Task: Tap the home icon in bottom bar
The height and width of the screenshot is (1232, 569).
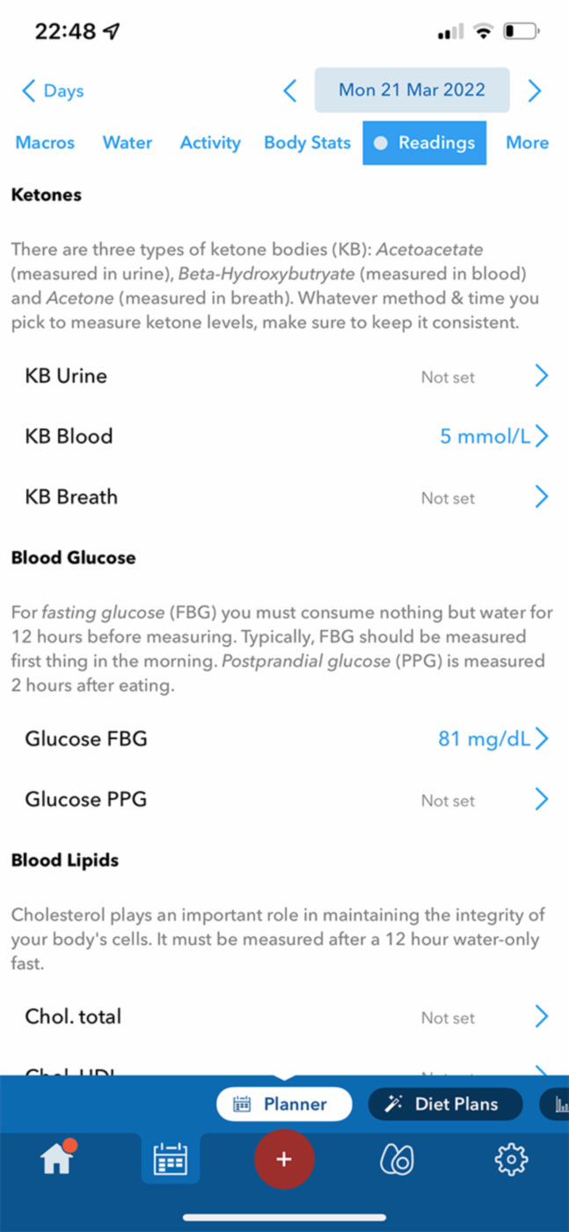Action: pyautogui.click(x=56, y=1160)
